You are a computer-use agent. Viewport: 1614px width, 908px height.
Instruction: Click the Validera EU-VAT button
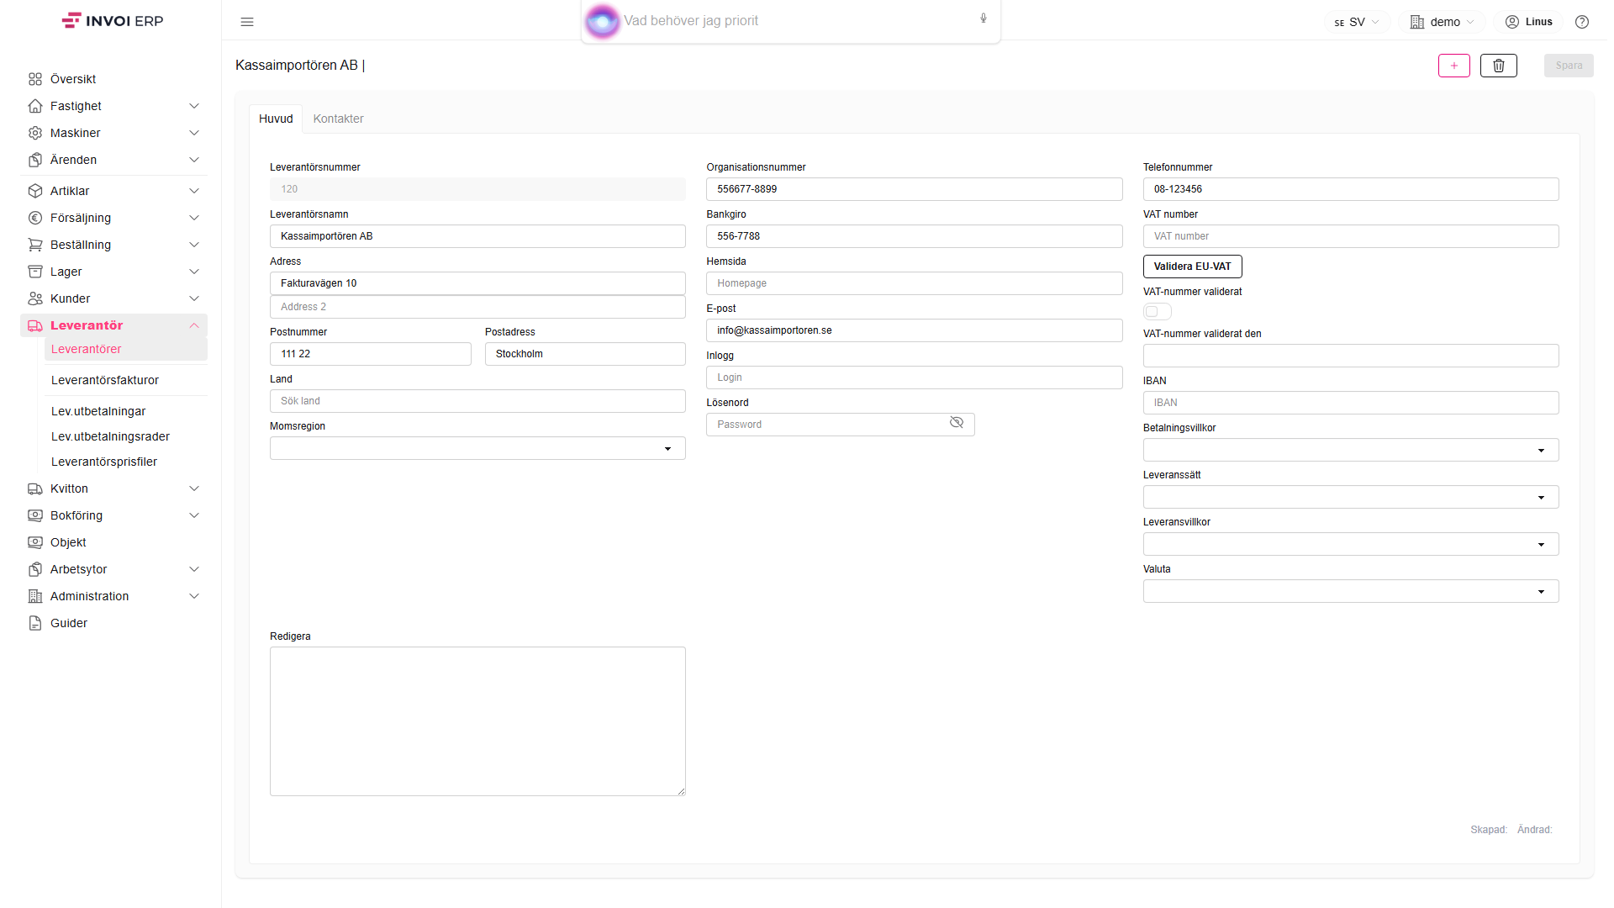1192,267
